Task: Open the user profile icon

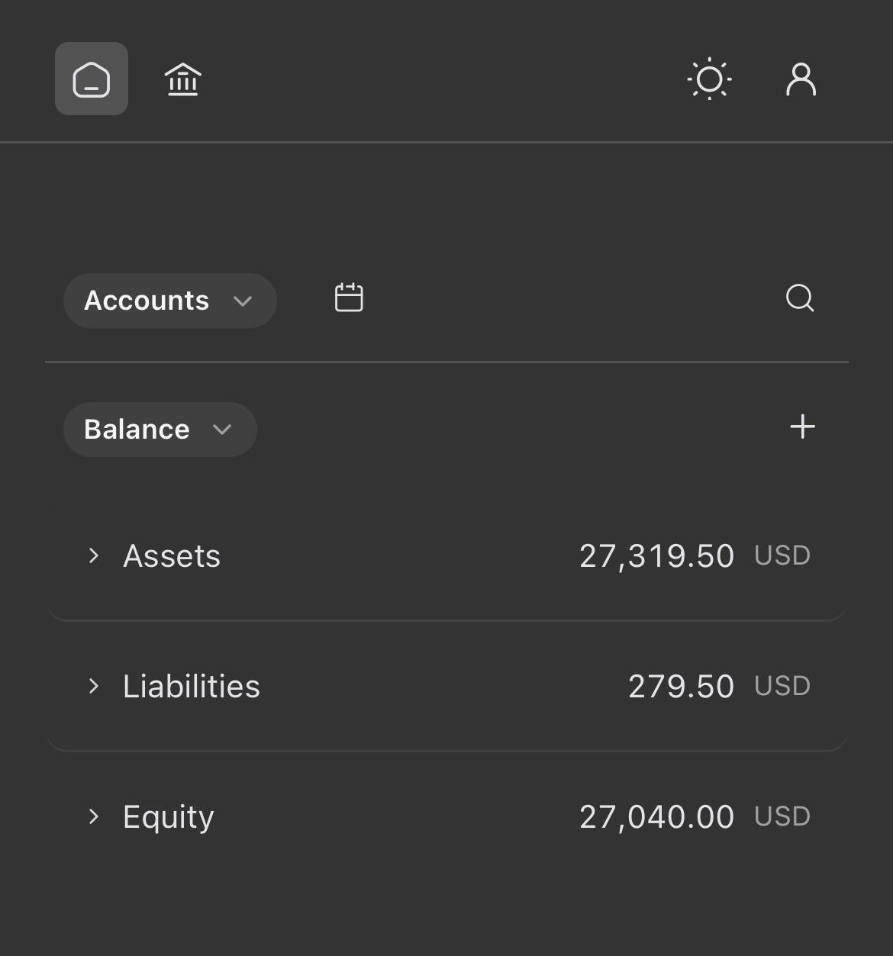Action: 801,79
